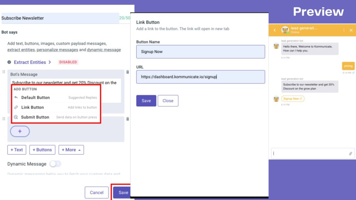Click the 20/50 character counter
This screenshot has height=200, width=356.
tap(125, 18)
